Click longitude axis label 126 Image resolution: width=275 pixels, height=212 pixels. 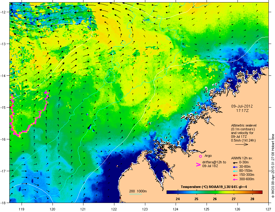237,209
